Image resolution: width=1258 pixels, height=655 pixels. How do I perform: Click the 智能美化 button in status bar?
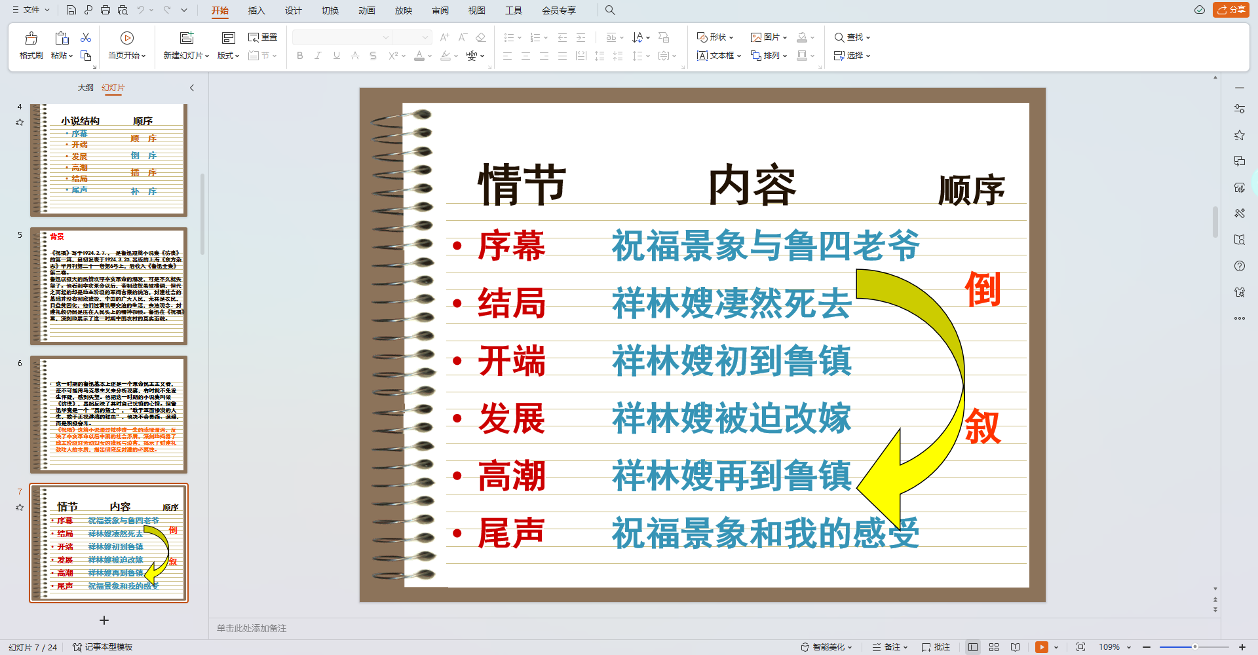pos(826,647)
